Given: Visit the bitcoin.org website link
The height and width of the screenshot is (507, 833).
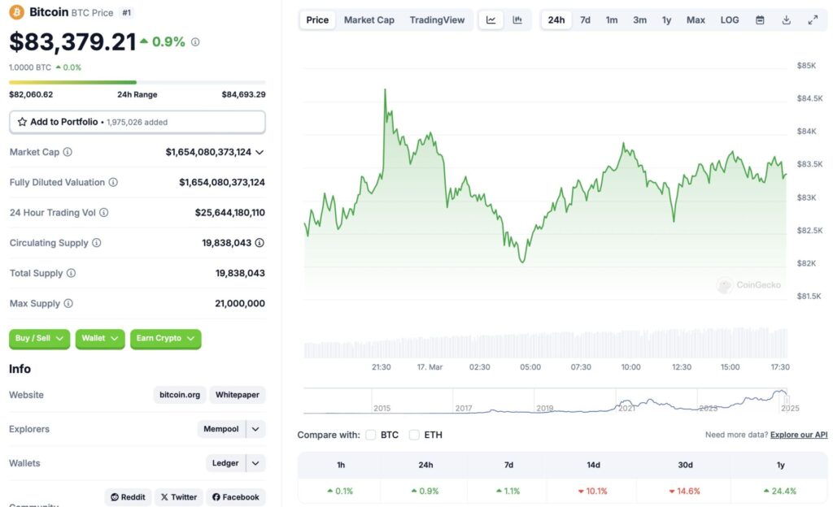Looking at the screenshot, I should 179,395.
